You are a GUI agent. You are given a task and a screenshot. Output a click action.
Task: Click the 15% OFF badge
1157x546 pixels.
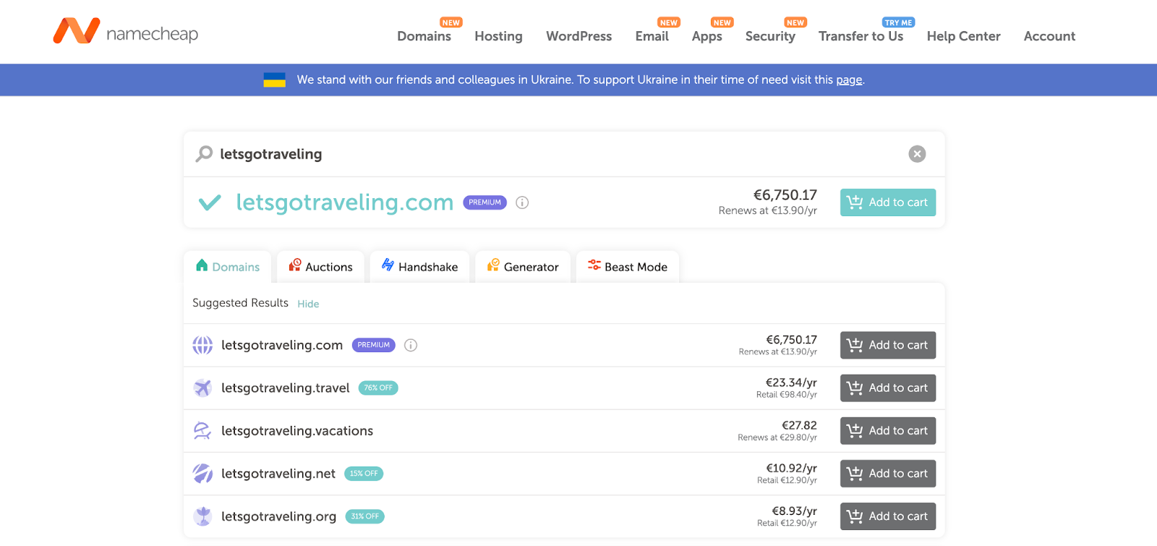point(364,474)
